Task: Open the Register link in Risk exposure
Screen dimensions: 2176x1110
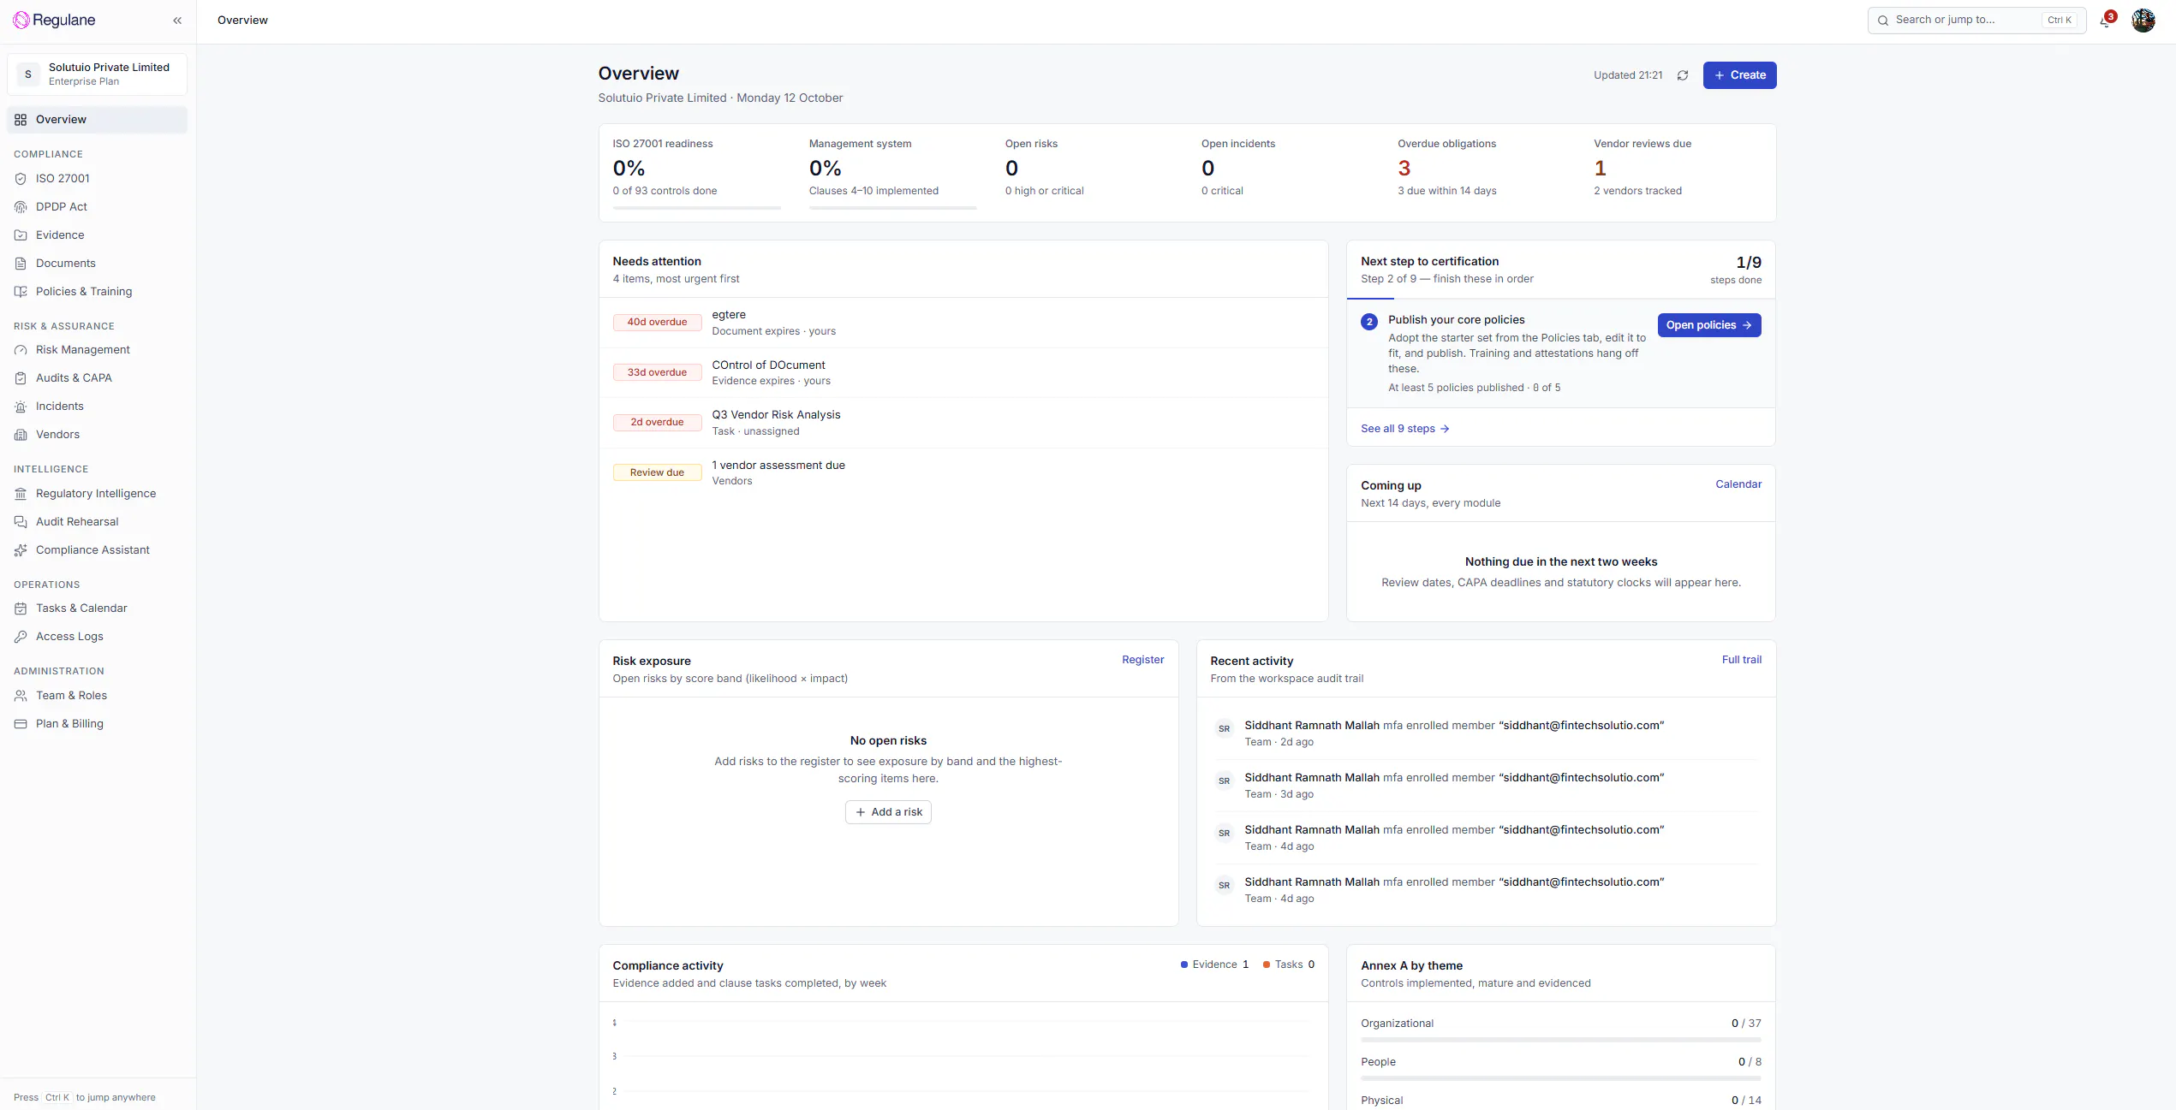Action: pyautogui.click(x=1142, y=660)
